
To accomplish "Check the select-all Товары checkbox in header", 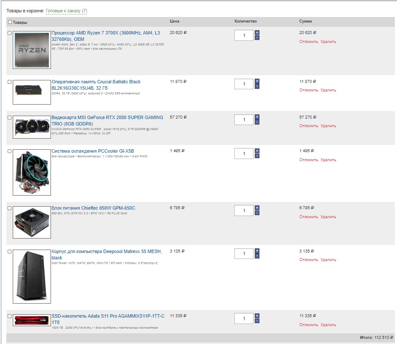I will coord(10,22).
